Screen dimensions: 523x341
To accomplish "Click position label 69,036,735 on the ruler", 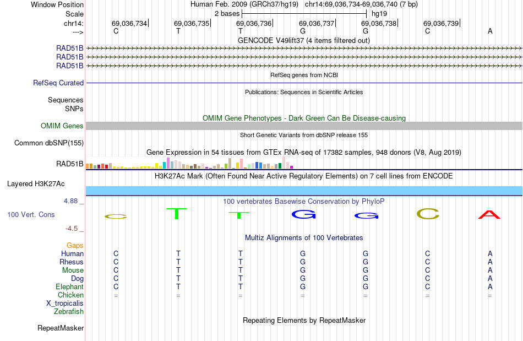I will (192, 23).
